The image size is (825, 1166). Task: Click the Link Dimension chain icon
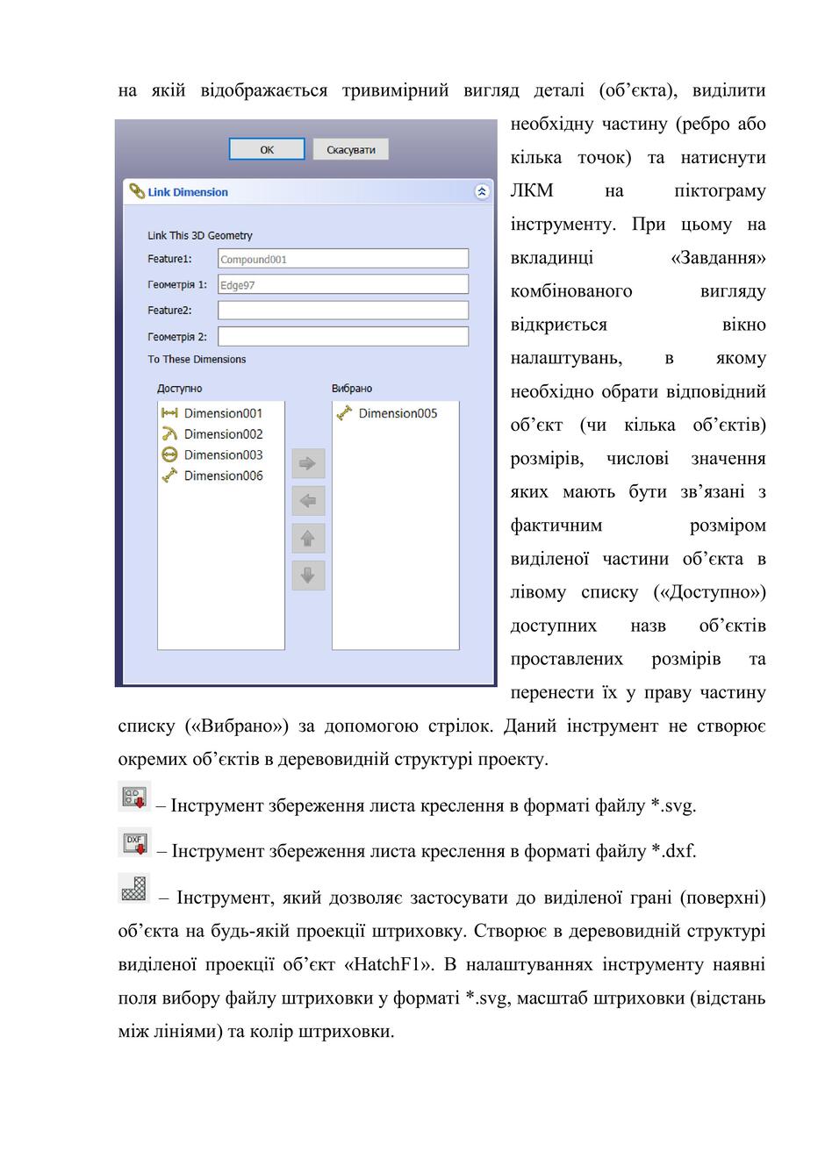point(138,191)
